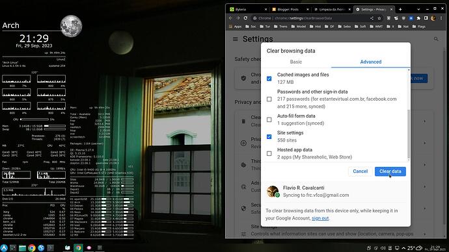The height and width of the screenshot is (252, 449).
Task: Expand the tab search dropdown arrow
Action: 418,9
